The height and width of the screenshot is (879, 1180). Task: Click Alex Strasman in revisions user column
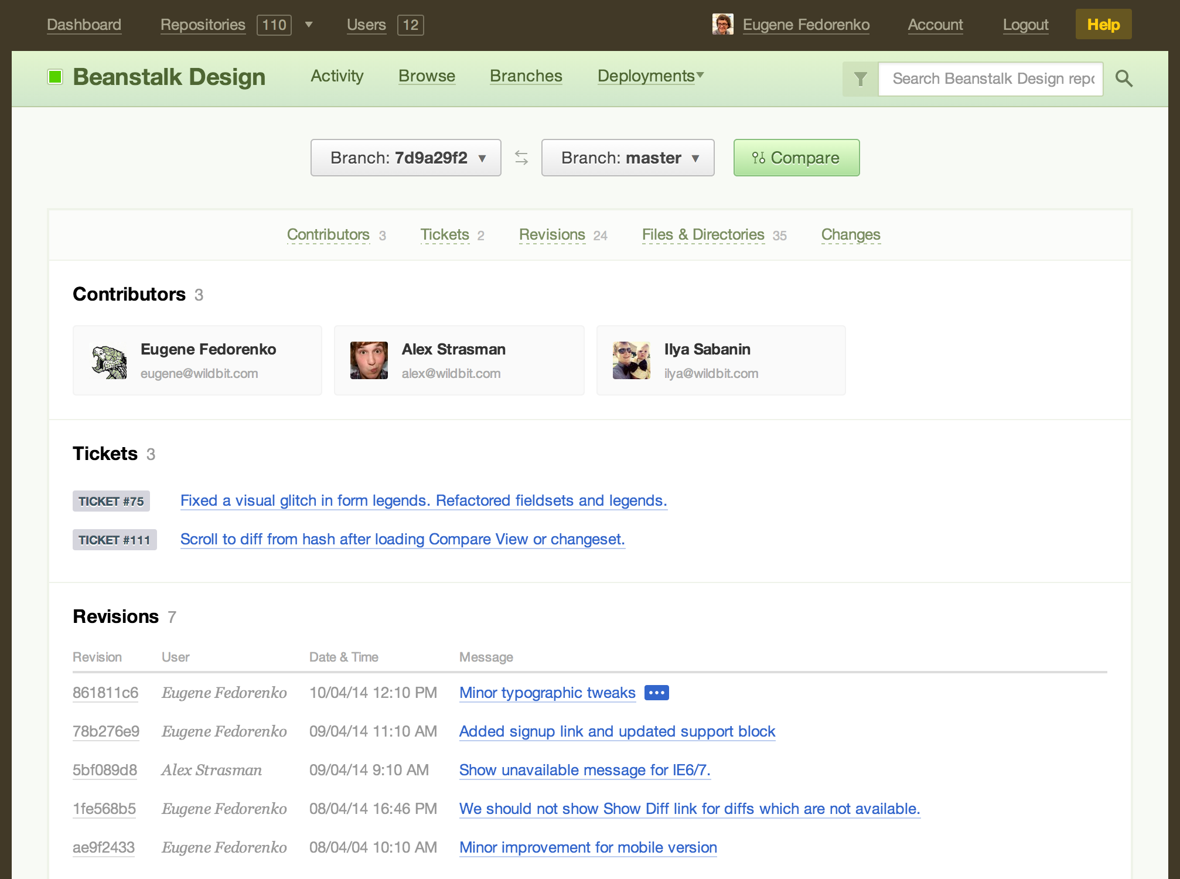coord(212,770)
